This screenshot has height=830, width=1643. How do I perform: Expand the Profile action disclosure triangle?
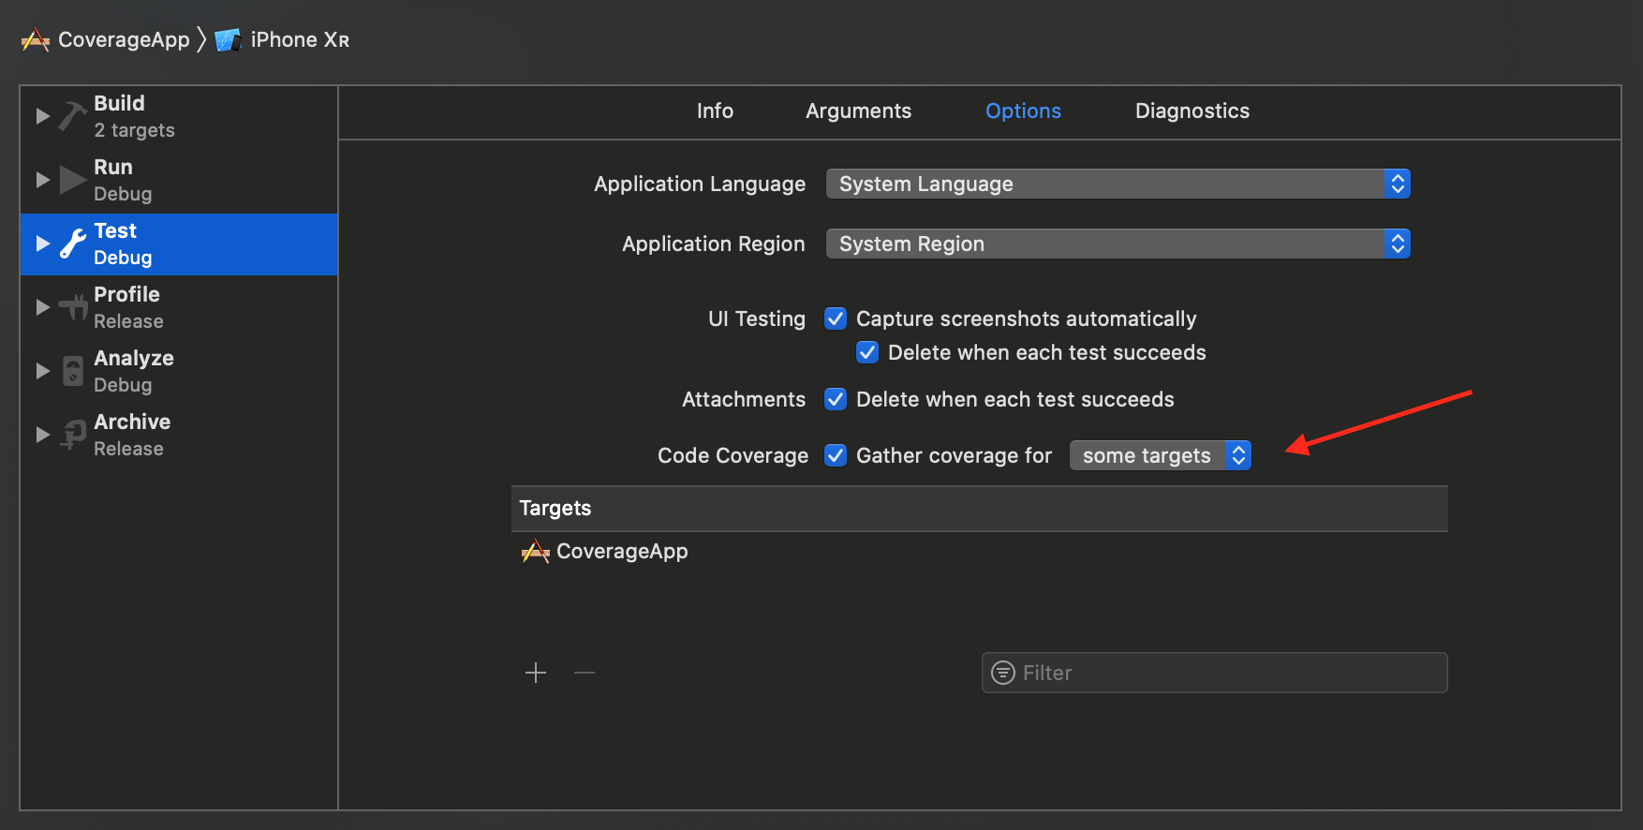pos(42,307)
